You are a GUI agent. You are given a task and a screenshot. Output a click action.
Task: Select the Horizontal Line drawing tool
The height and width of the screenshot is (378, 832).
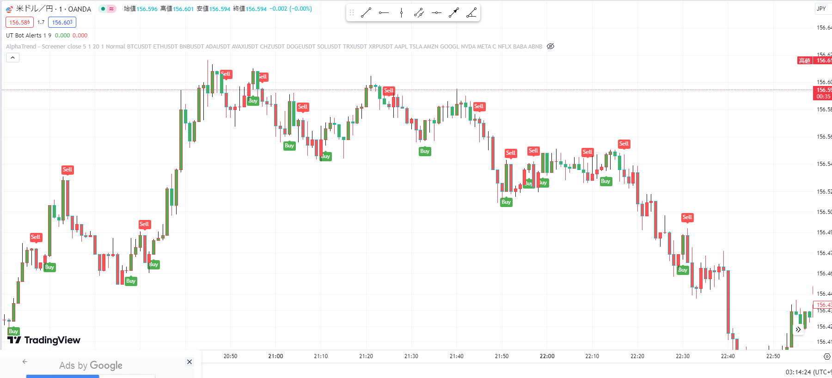436,13
